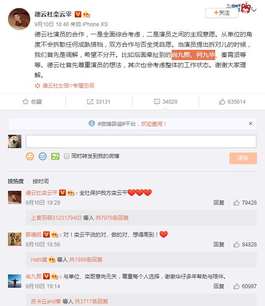Image resolution: width=265 pixels, height=306 pixels.
Task: Tick the 同时转发到我的微博 checkbox
Action: click(67, 156)
